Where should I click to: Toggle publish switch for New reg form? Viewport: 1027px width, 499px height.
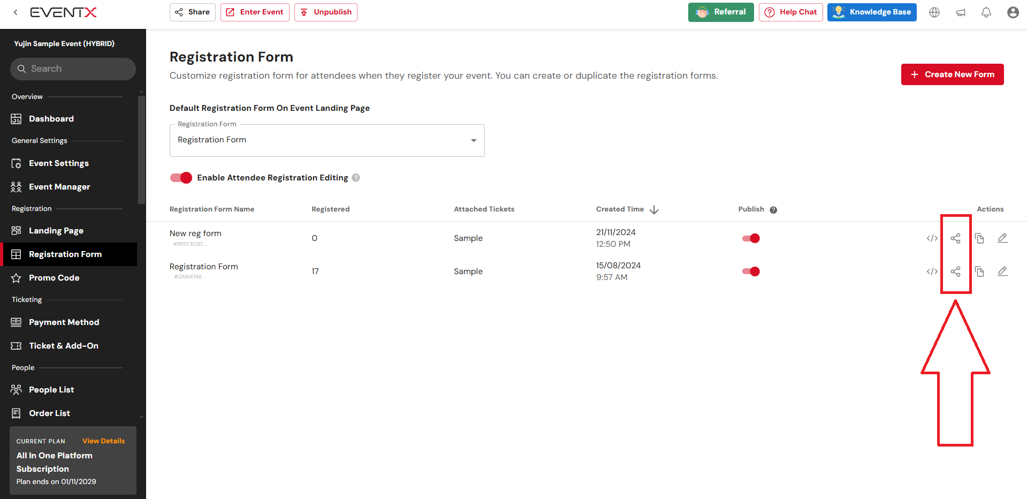click(751, 238)
